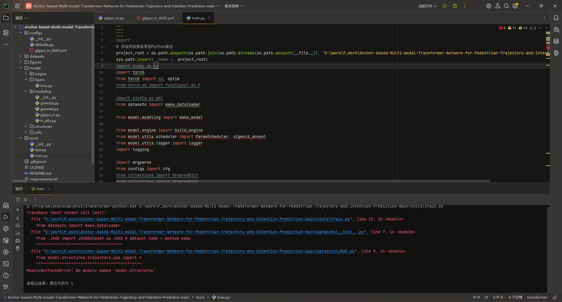562x302 pixels.
Task: Open test.py in project tree
Action: (40, 150)
